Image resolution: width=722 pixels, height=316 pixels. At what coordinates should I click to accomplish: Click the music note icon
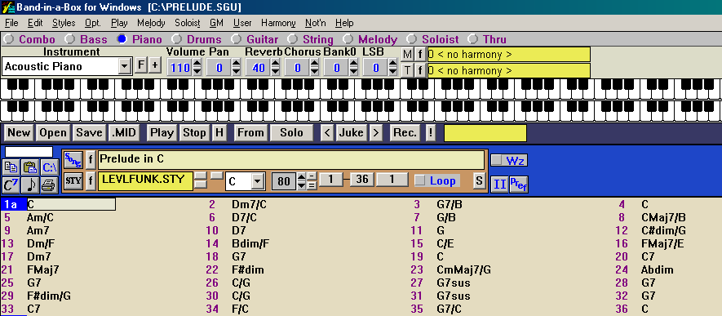point(30,185)
